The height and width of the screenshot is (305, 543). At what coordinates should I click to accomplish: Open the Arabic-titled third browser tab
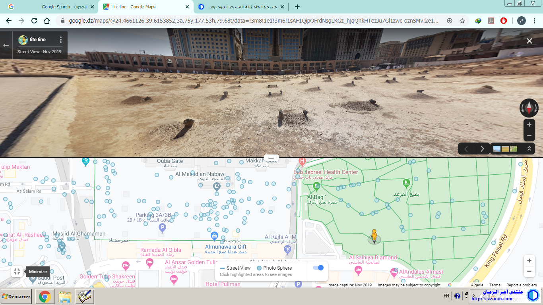pos(240,7)
